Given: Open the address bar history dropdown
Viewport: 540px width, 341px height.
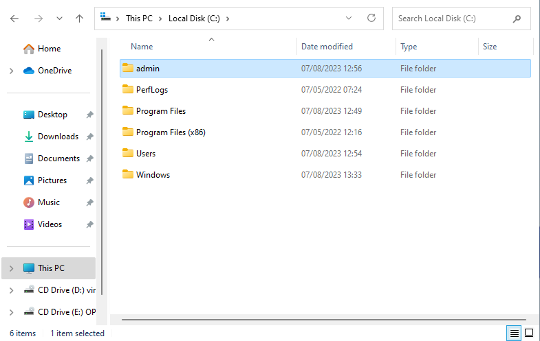Looking at the screenshot, I should click(x=349, y=19).
